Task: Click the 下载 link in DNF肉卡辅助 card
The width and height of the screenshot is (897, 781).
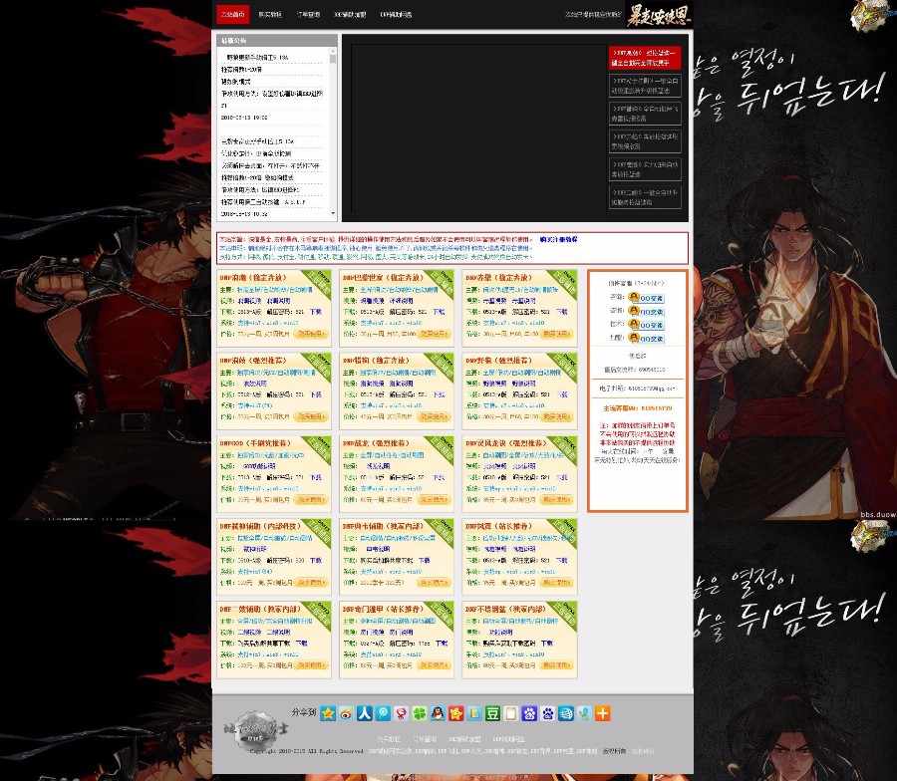Action: [424, 560]
